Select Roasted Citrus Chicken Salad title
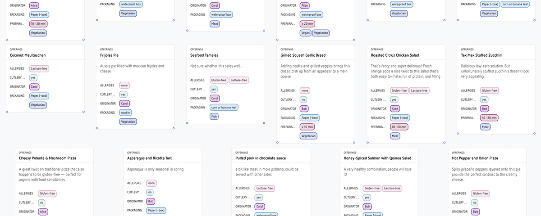The image size is (541, 216). tap(394, 55)
